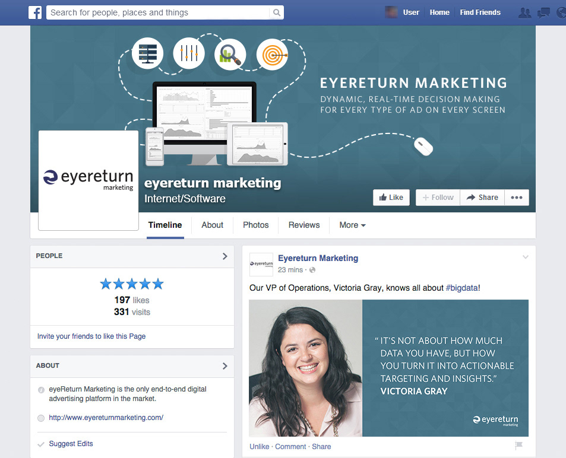Open the Victoria Gray quote image
Image resolution: width=566 pixels, height=458 pixels.
click(x=389, y=368)
